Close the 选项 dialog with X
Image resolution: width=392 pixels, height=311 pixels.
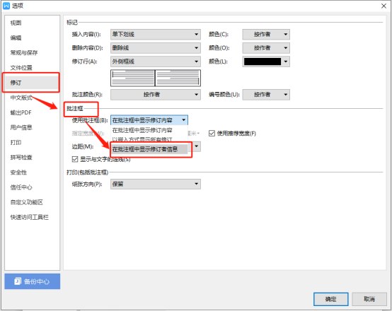pos(384,6)
